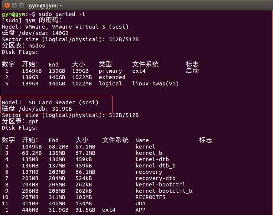
Task: Minimize the terminal window
Action: point(14,6)
